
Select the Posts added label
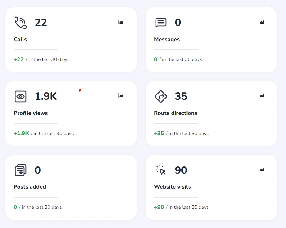[x=30, y=187]
